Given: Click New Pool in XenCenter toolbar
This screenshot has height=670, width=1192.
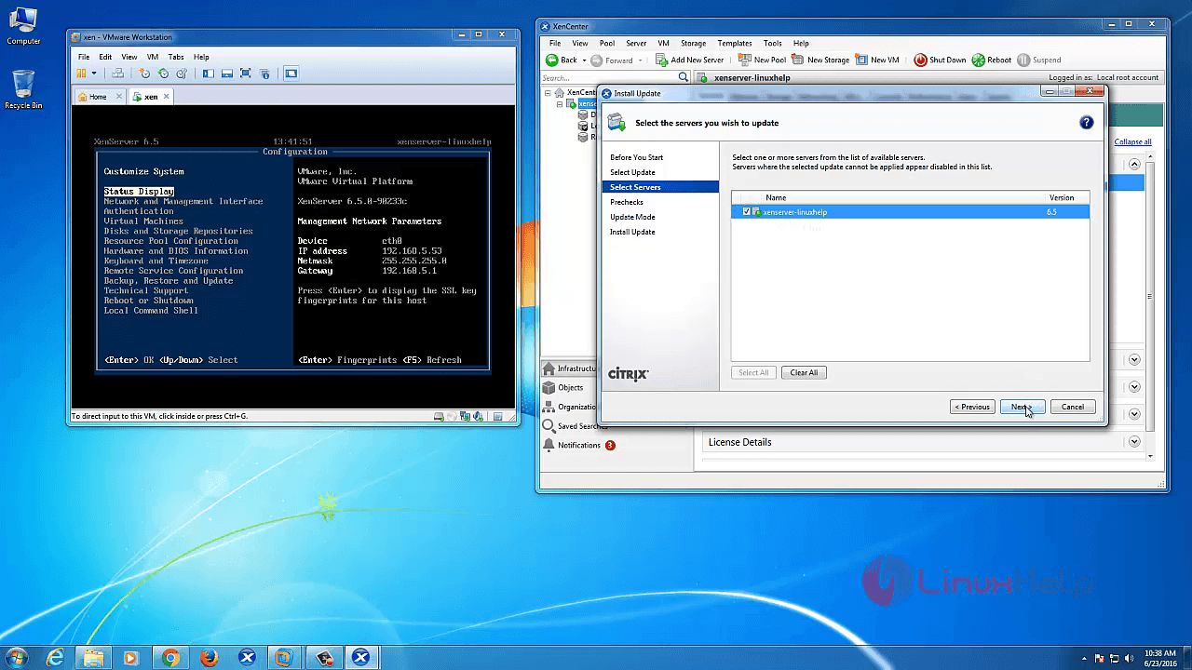Looking at the screenshot, I should coord(762,60).
